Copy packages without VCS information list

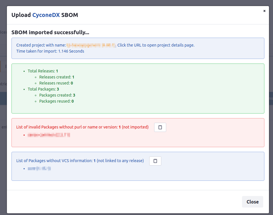pyautogui.click(x=155, y=161)
